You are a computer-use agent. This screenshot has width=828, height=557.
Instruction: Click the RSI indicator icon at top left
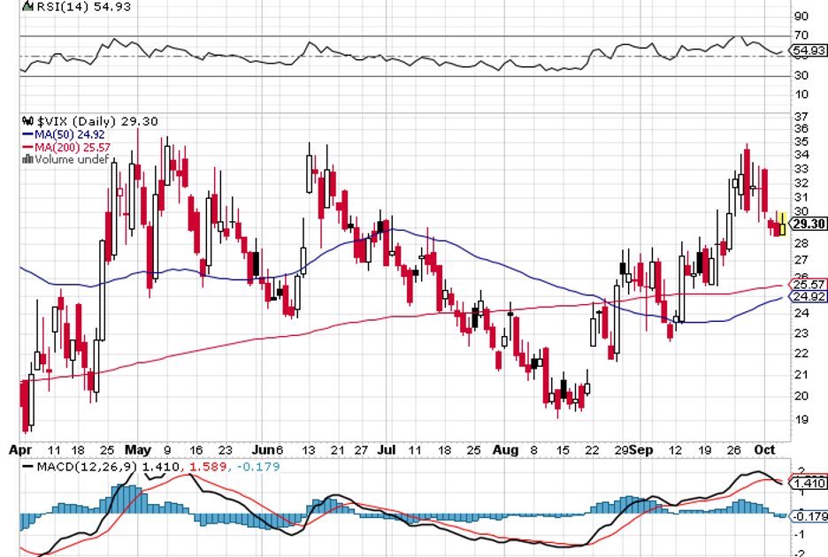coord(25,6)
